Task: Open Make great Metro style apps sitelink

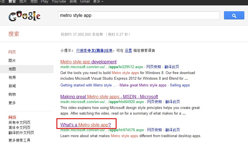Action: coord(143,85)
